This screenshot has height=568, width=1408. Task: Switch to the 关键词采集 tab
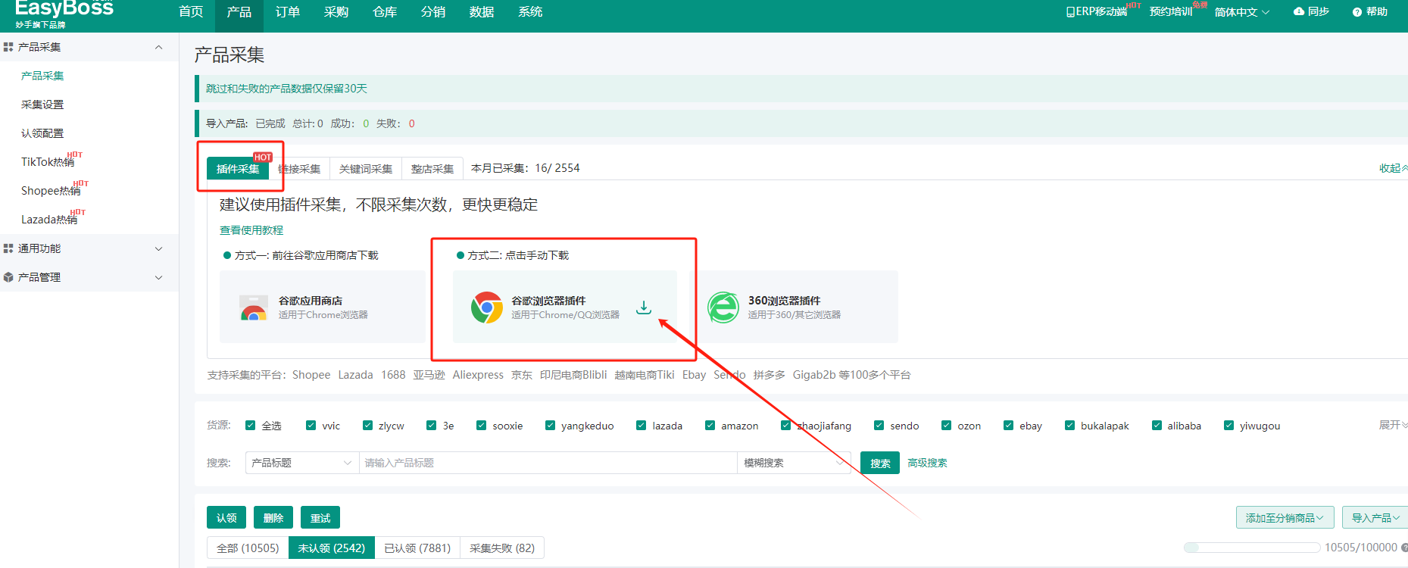coord(366,169)
